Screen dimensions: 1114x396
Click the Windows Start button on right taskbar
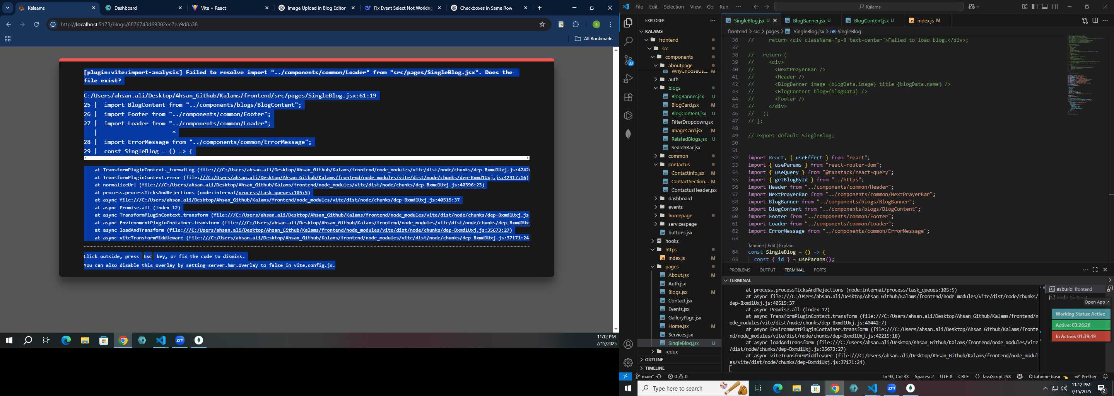(x=628, y=389)
